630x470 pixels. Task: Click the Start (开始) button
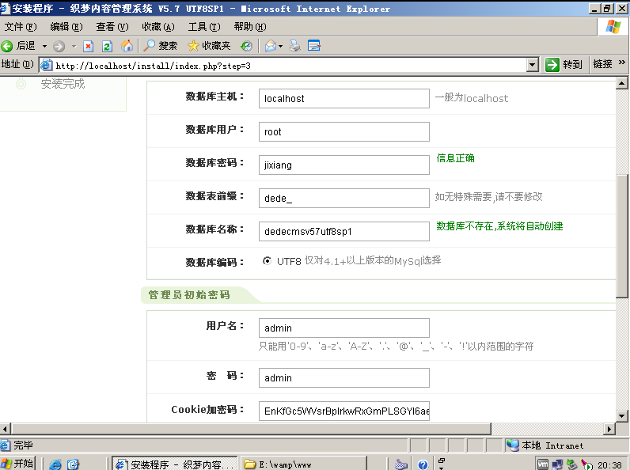[x=17, y=464]
